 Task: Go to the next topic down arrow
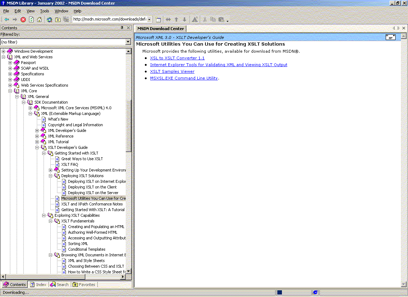click(x=185, y=19)
